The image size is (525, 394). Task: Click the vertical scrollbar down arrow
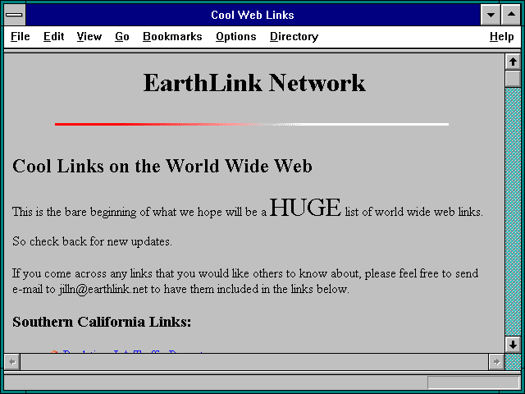pos(513,345)
